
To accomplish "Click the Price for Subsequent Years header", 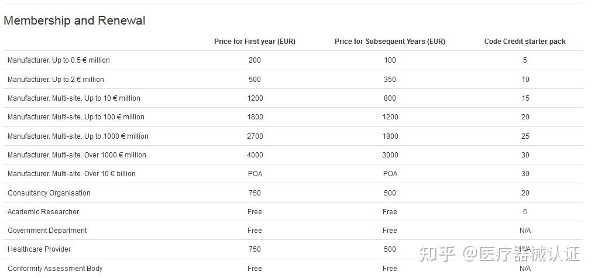I will 390,42.
